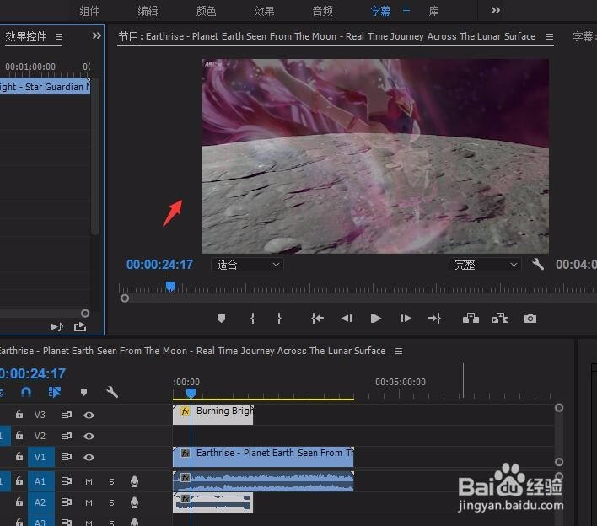
Task: Switch to 效果 workspace
Action: [x=264, y=11]
